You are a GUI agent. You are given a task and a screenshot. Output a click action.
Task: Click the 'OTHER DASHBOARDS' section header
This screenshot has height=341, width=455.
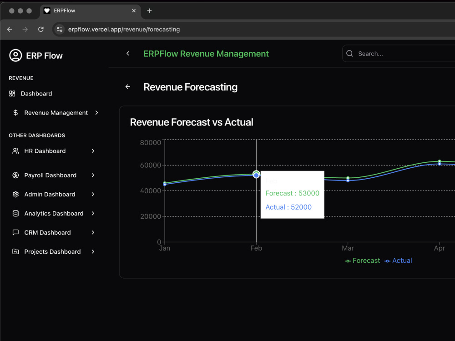tap(37, 135)
